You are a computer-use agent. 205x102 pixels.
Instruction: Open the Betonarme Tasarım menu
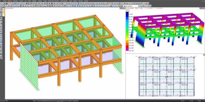[x=54, y=1]
